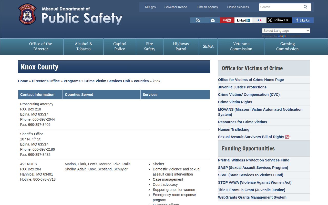
Task: Open the Capitol Police tab
Action: coord(120,47)
